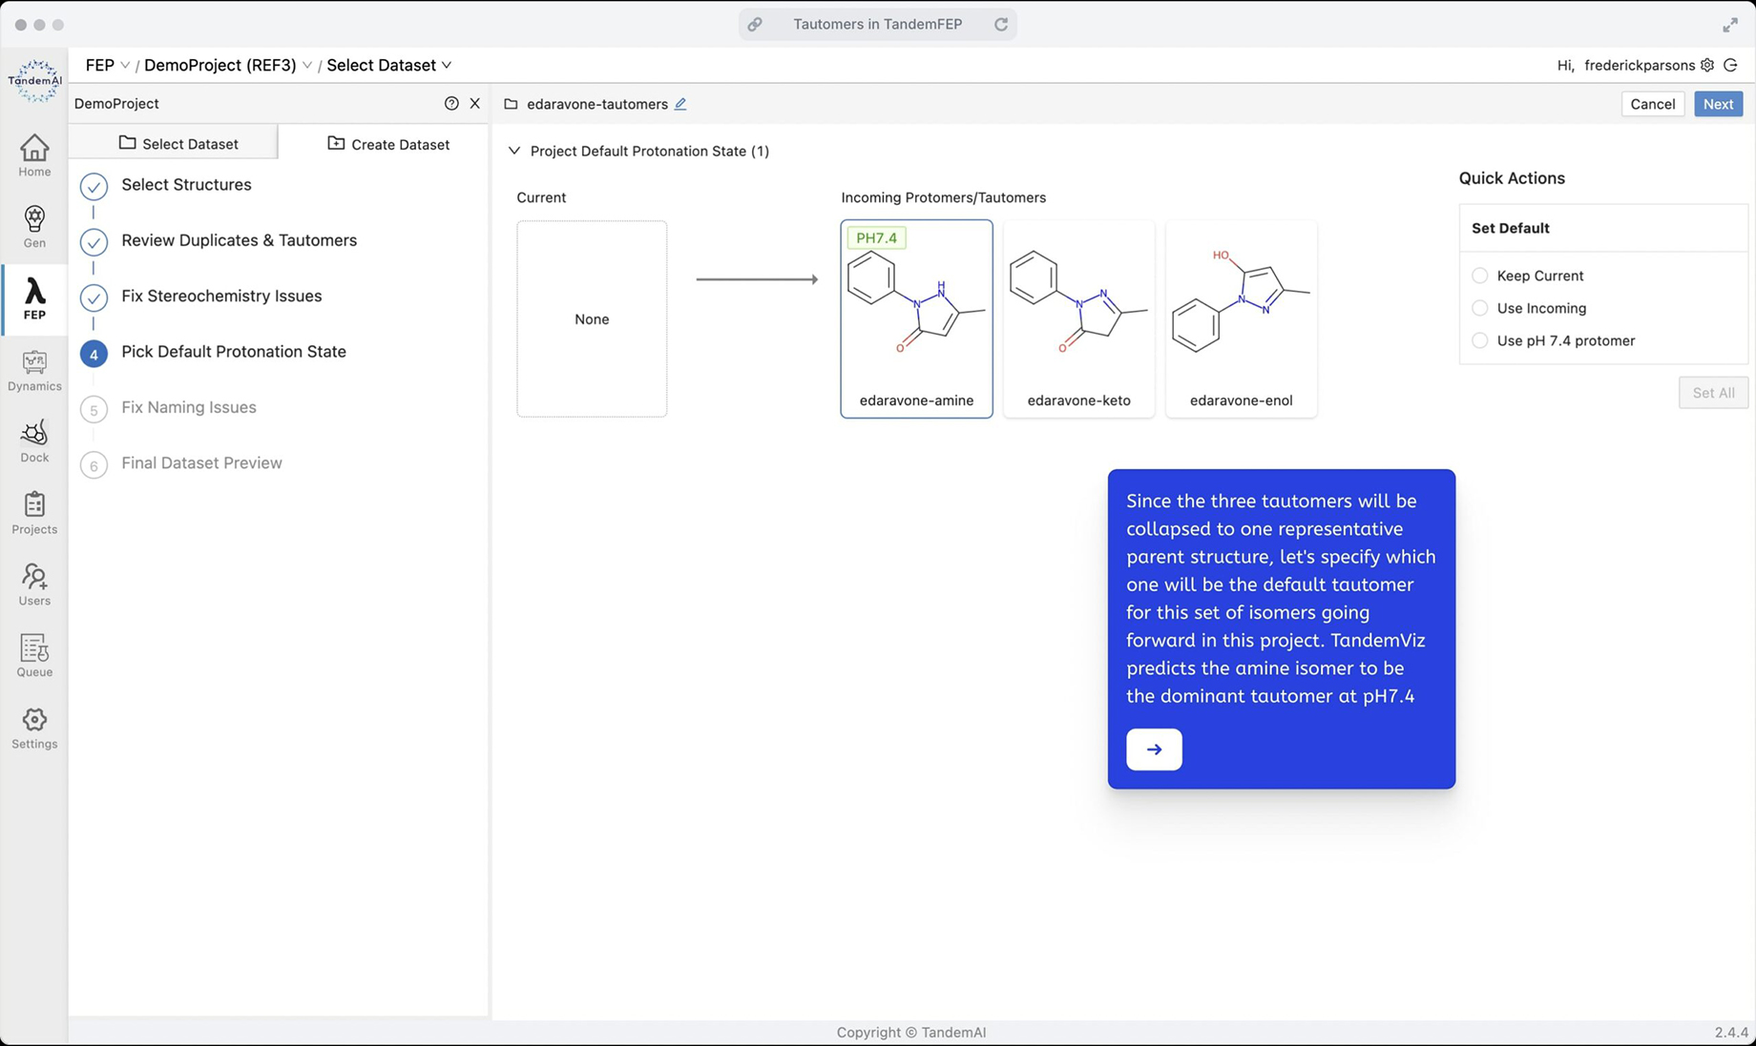The height and width of the screenshot is (1046, 1756).
Task: Select the edaravone-keto tautomer card
Action: tap(1078, 318)
